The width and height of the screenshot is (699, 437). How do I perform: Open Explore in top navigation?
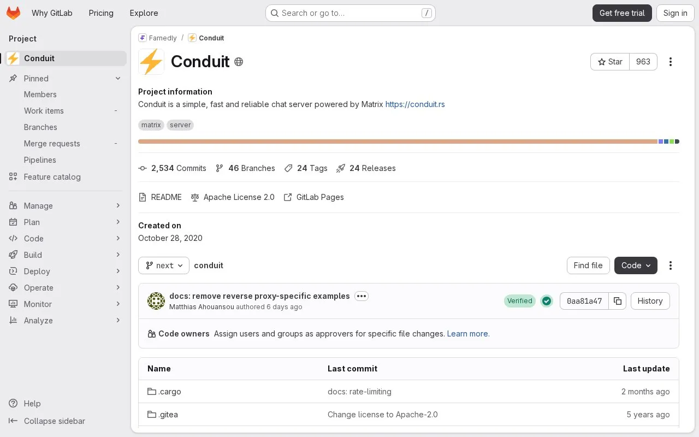tap(144, 13)
